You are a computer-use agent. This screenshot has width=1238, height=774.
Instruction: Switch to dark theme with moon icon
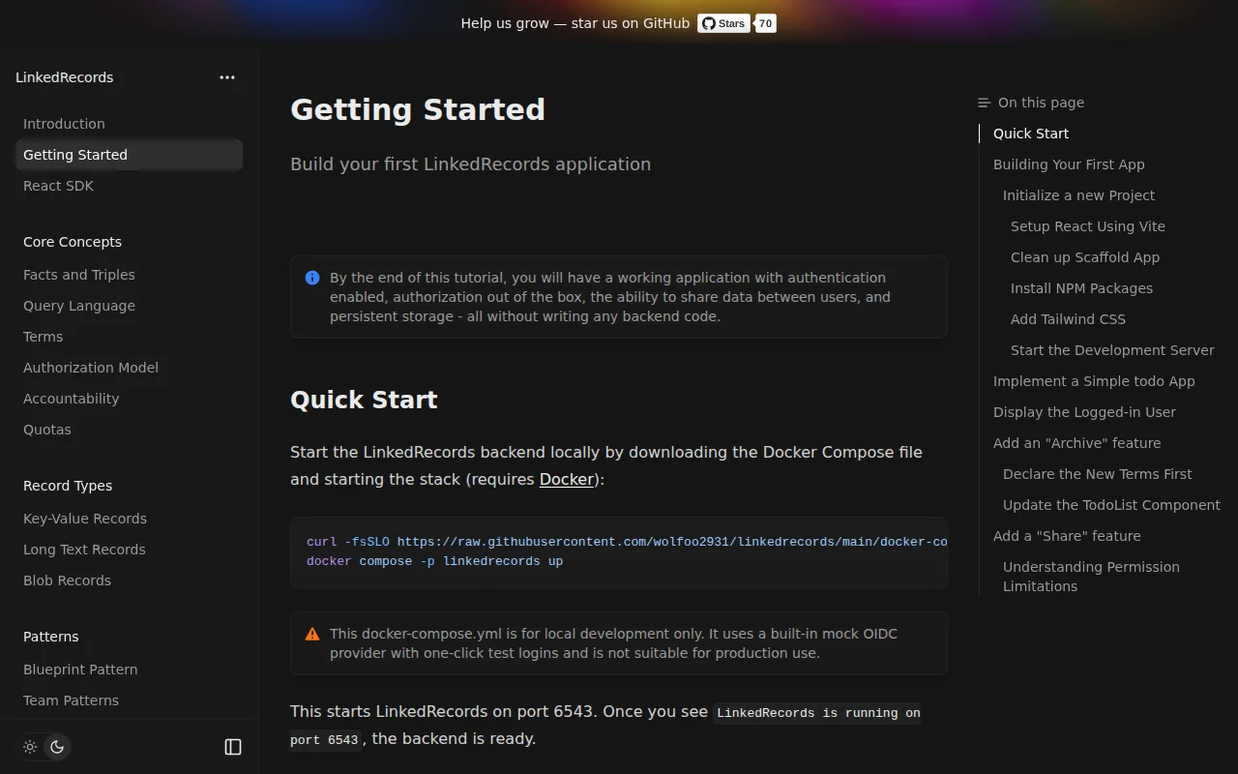click(x=57, y=747)
